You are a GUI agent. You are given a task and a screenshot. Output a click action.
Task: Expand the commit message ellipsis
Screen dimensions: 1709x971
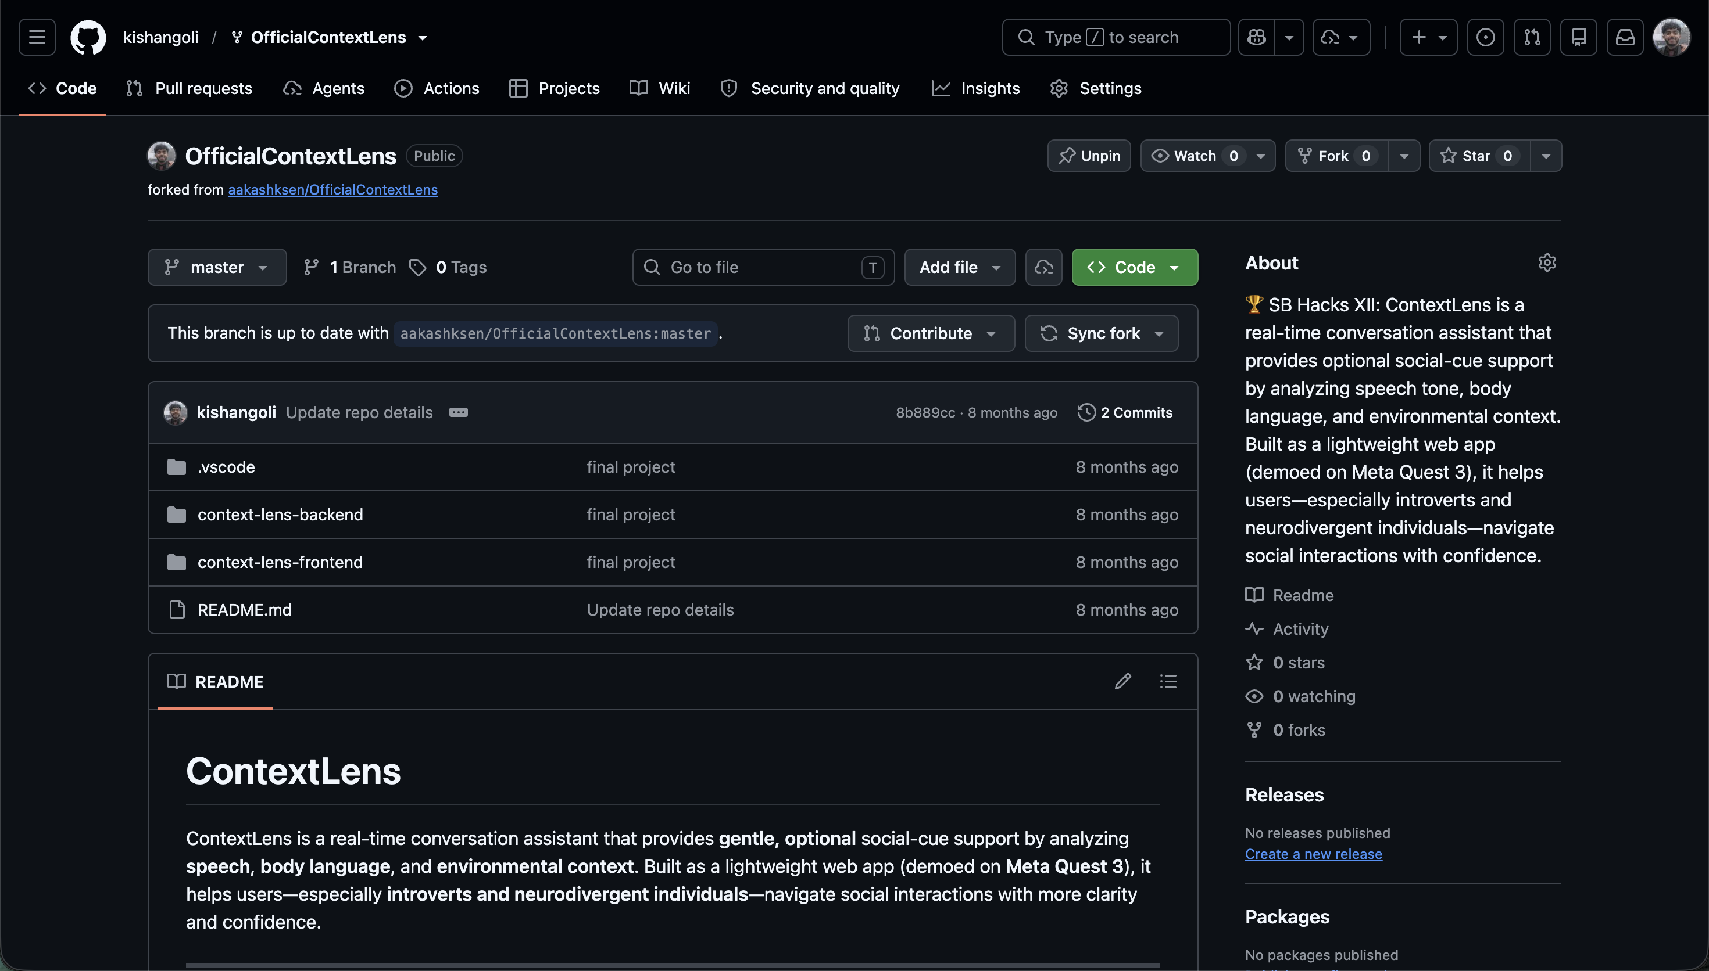pos(459,413)
